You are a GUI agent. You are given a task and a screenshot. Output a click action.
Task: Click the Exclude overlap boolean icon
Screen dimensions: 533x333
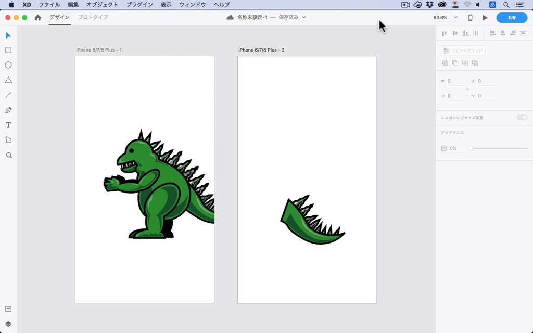pyautogui.click(x=475, y=63)
